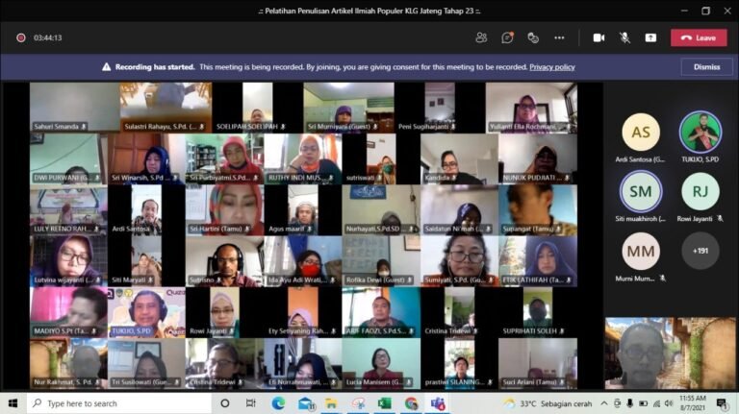Open Google Chrome from the taskbar
This screenshot has height=414, width=739.
(x=412, y=403)
